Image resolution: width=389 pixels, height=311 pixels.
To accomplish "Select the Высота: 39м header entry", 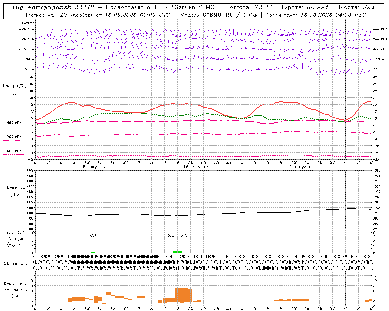I will pos(355,7).
